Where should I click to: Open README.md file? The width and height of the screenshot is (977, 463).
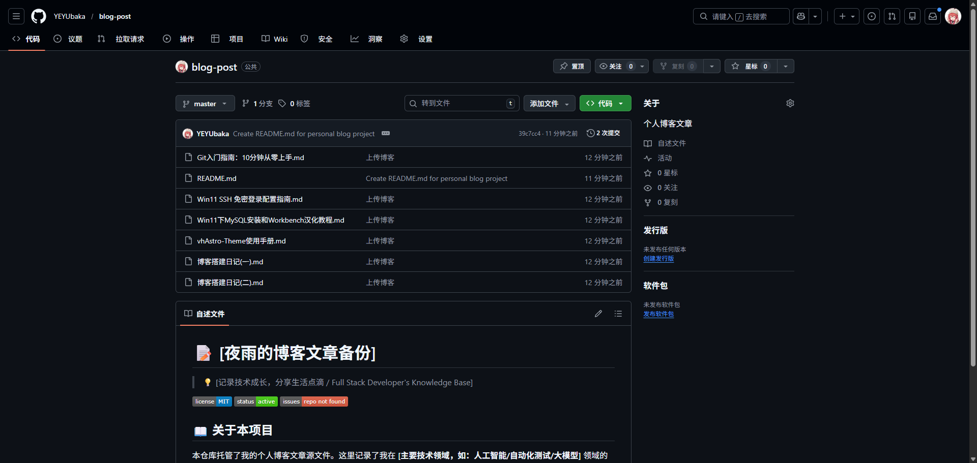click(x=217, y=178)
